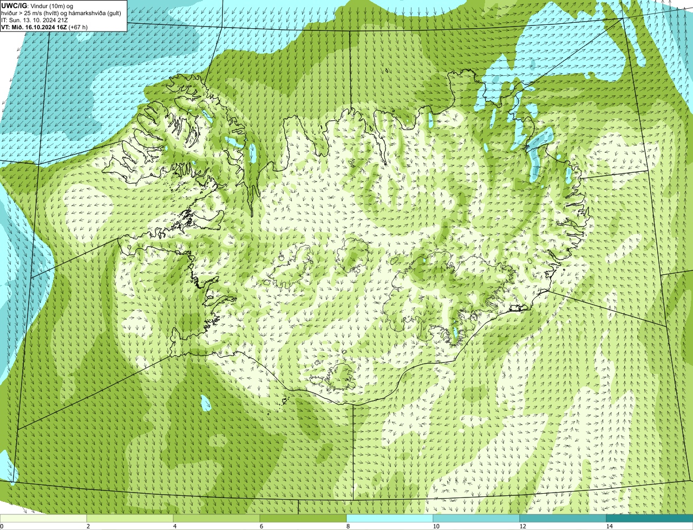Click the legend scale label '14'

coord(609,526)
